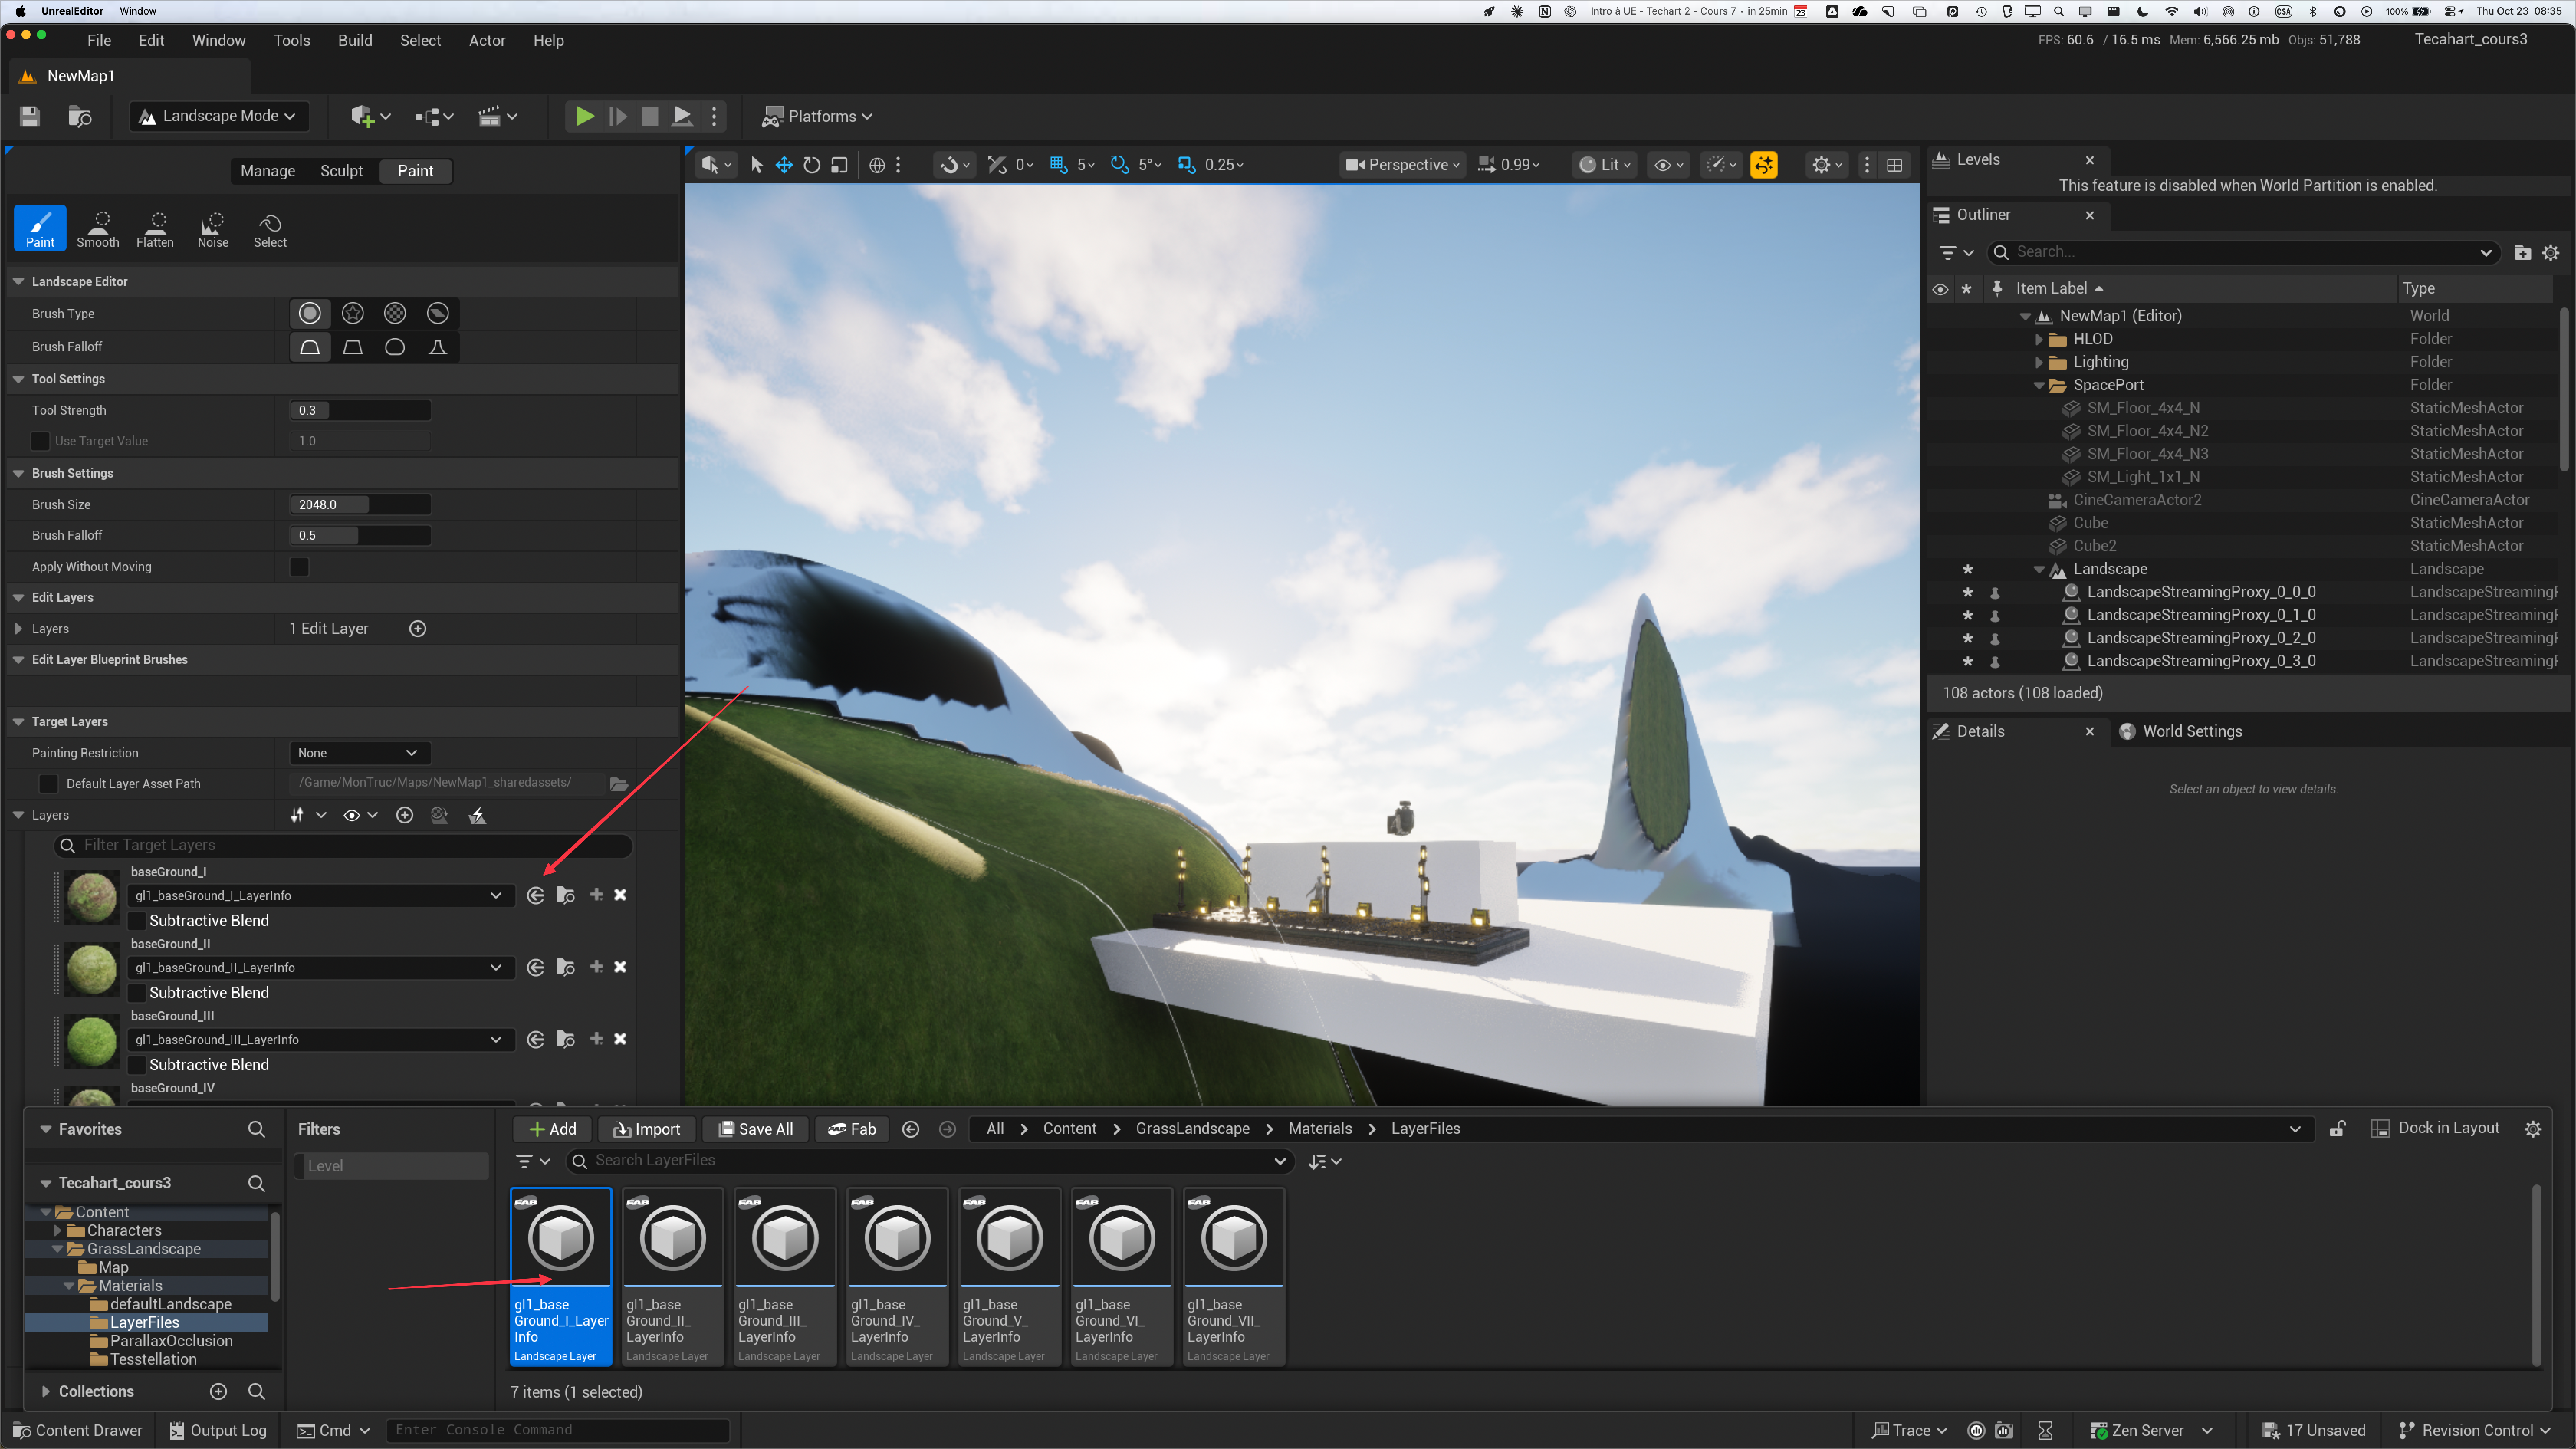Expand the HLOD folder in Outliner

(2039, 339)
